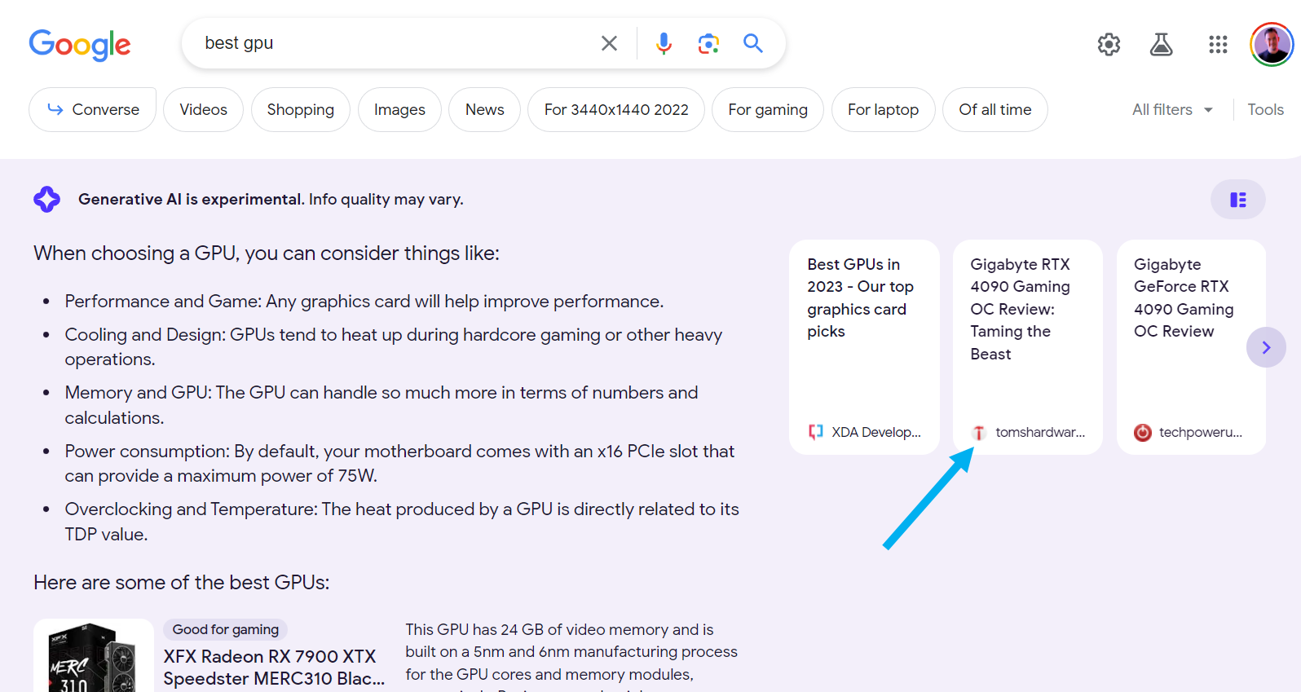Click the XFX Radeon RX 7900 XTX product image
This screenshot has width=1301, height=692.
94,656
